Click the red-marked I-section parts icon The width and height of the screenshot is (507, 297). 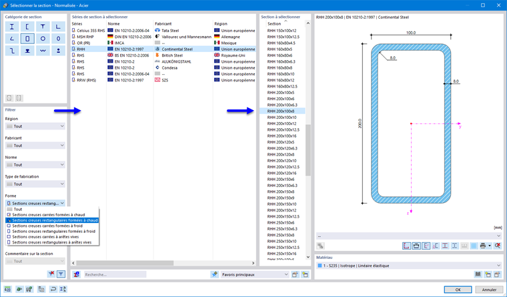pyautogui.click(x=445, y=246)
